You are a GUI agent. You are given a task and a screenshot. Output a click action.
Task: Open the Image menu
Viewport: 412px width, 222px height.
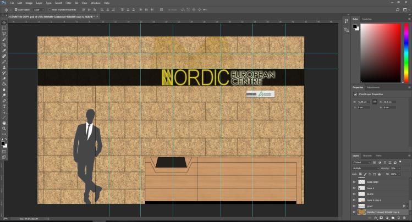[29, 3]
